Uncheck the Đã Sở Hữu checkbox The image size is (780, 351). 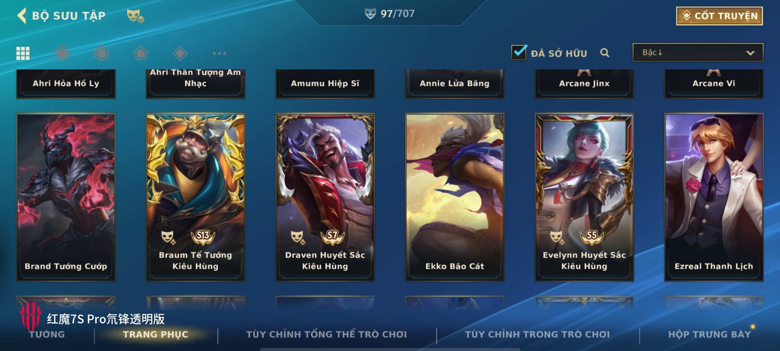[x=519, y=52]
